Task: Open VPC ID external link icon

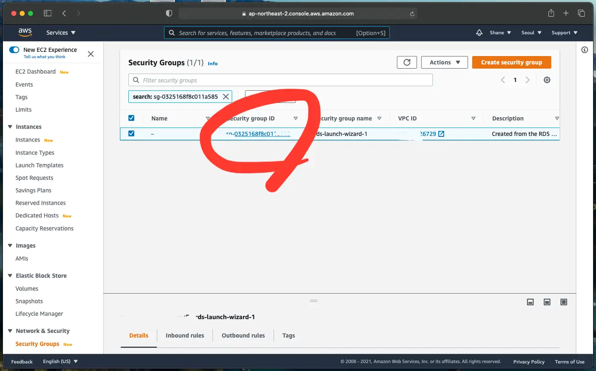Action: pos(441,134)
